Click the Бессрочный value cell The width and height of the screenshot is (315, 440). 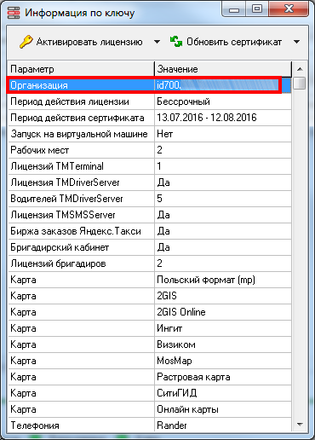[x=223, y=101]
